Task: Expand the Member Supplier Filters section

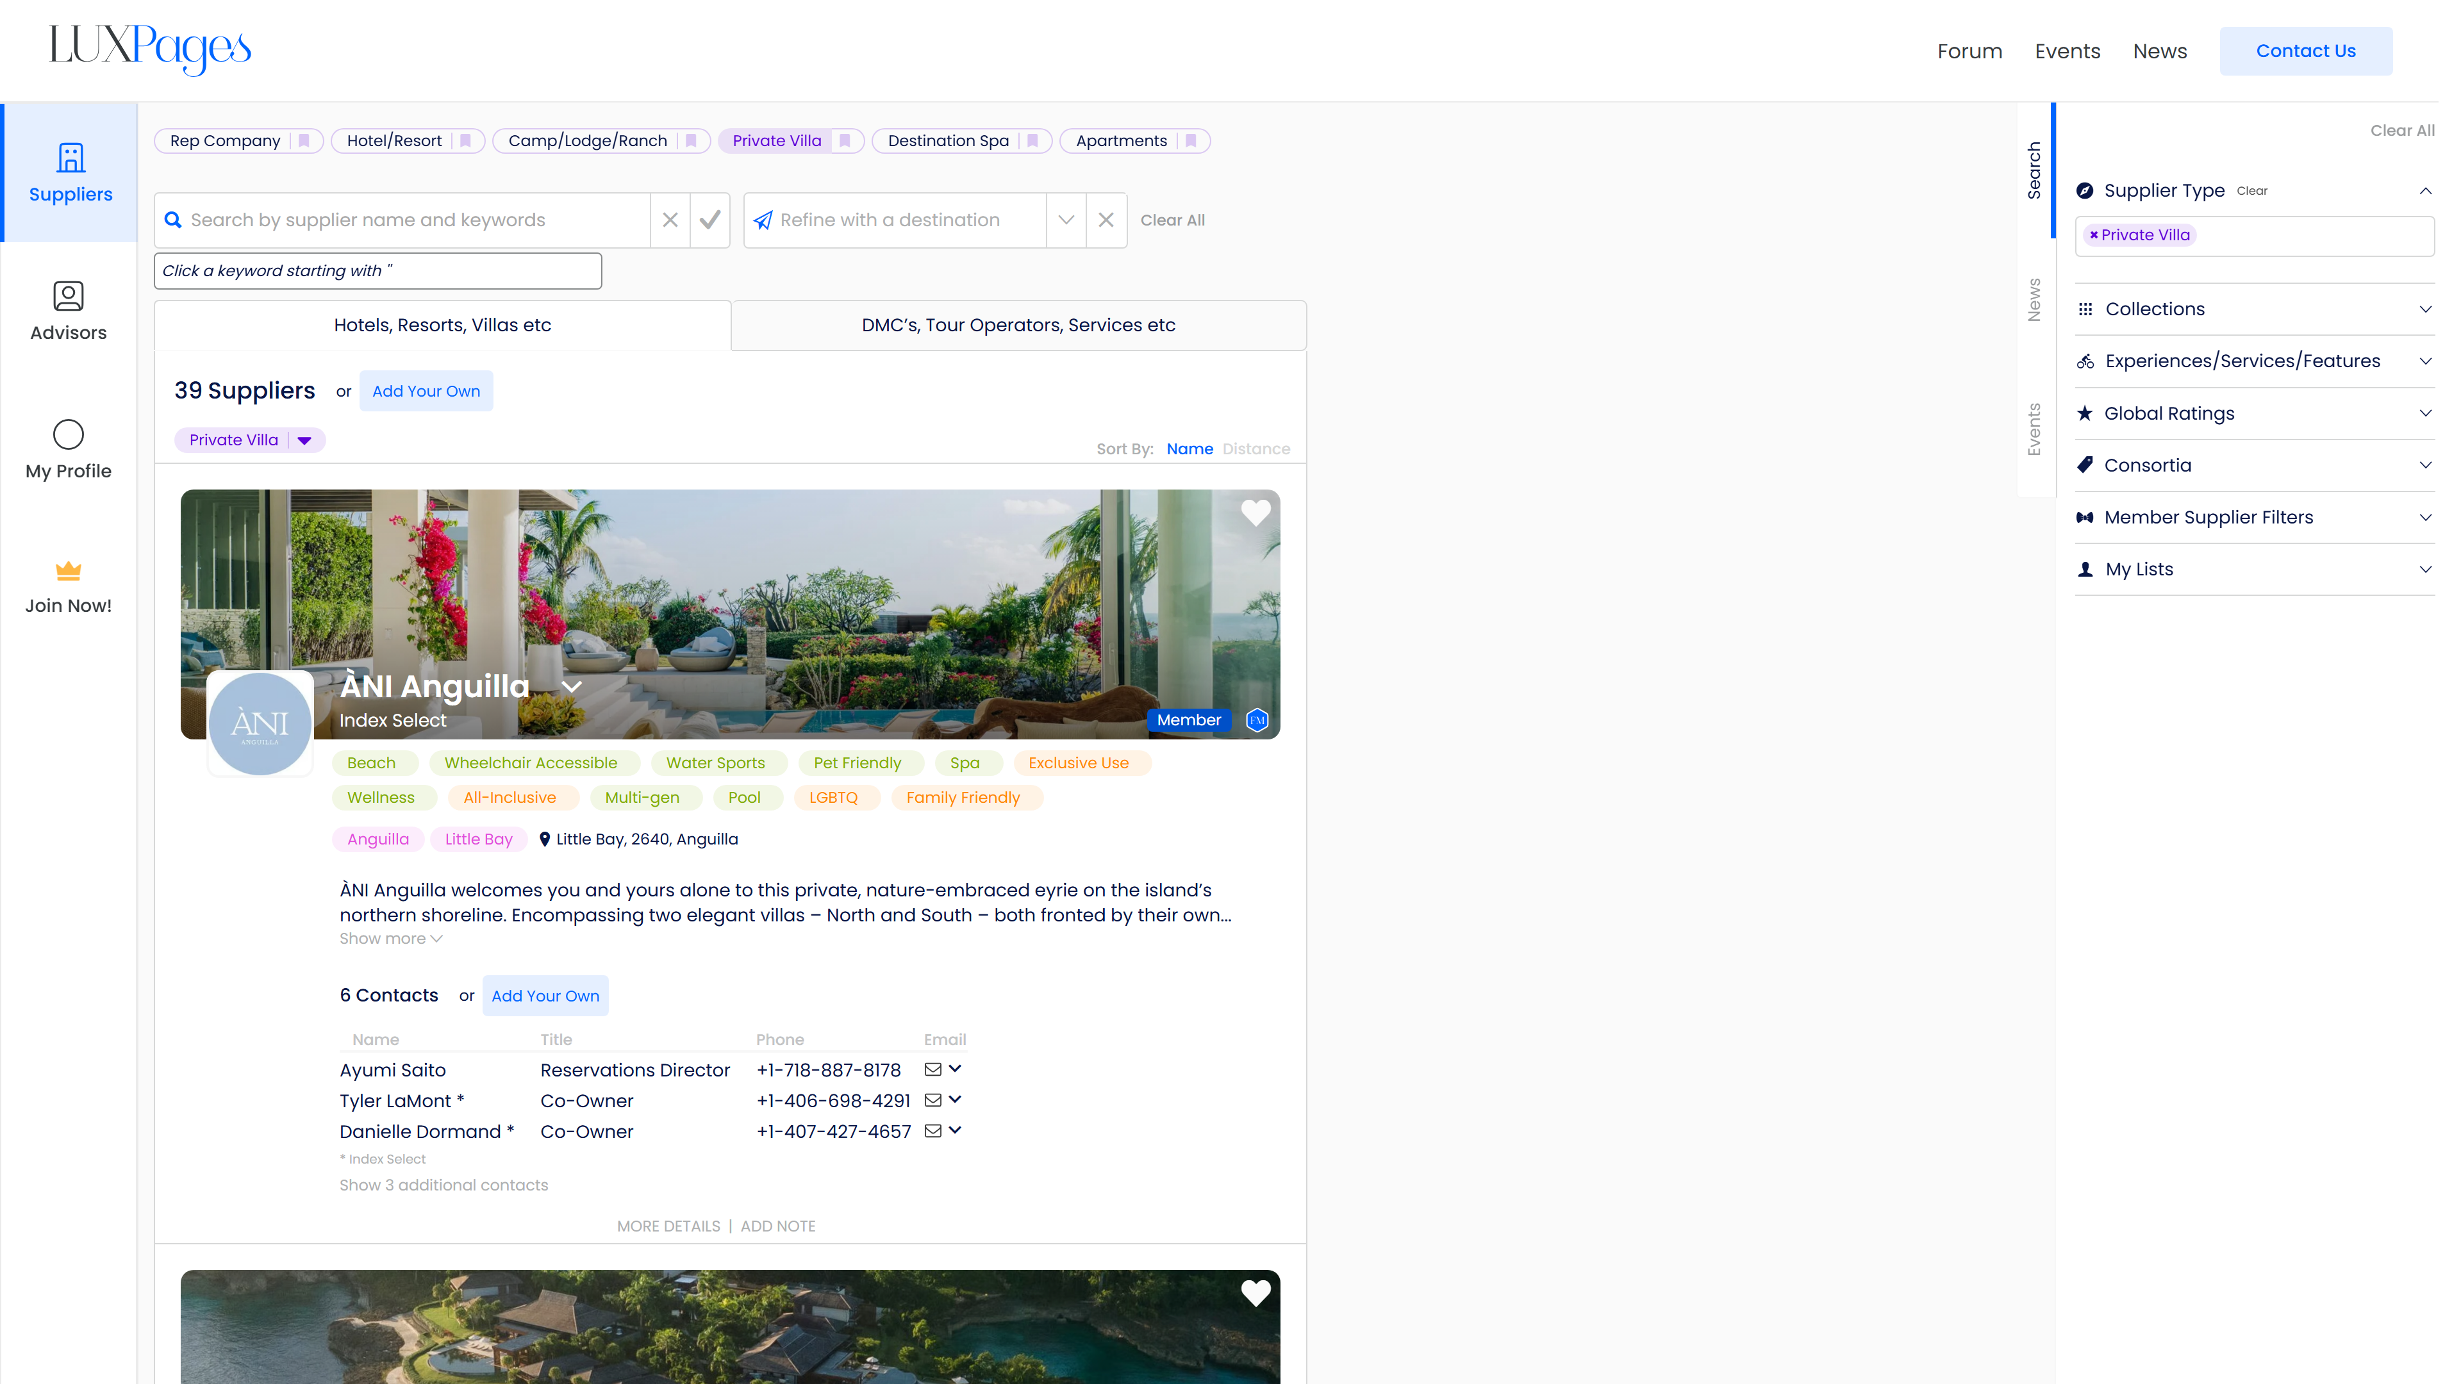Action: tap(2254, 516)
